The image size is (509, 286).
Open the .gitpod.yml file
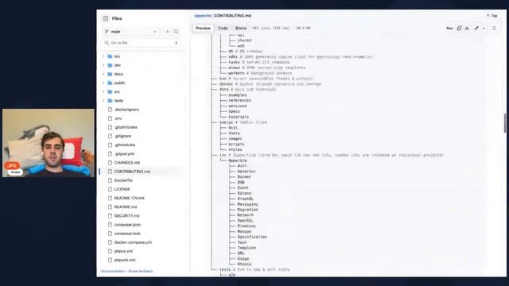pos(124,153)
